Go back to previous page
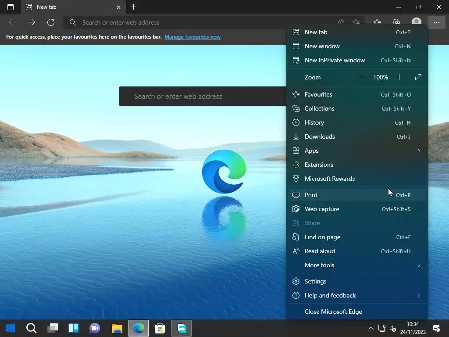 pyautogui.click(x=12, y=22)
